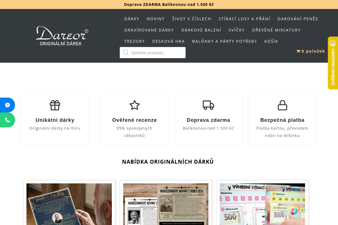338x225 pixels.
Task: Open the DÁRKY menu
Action: coord(132,19)
